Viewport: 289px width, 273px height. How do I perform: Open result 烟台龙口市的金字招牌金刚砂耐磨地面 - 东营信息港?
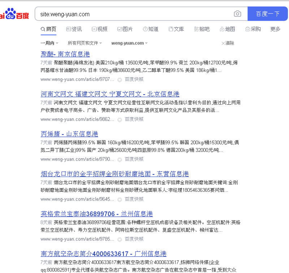115,174
